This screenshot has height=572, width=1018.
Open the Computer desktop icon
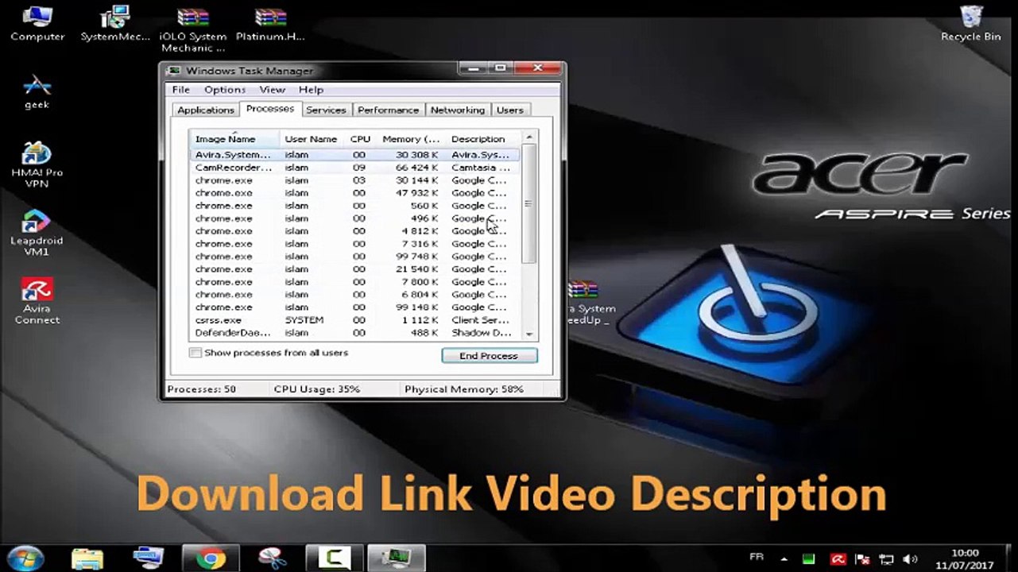pyautogui.click(x=37, y=24)
